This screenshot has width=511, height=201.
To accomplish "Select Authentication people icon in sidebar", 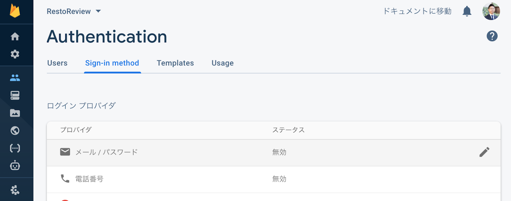I will [x=15, y=78].
